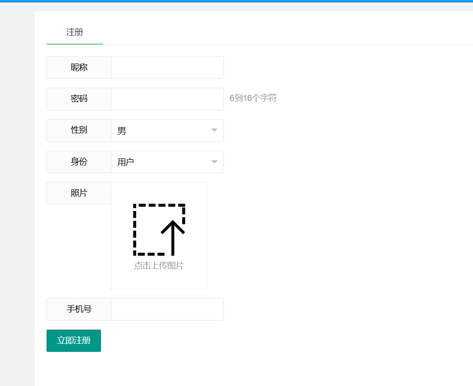Viewport: 473px width, 386px height.
Task: Click the 点击上传图片 text
Action: 159,266
